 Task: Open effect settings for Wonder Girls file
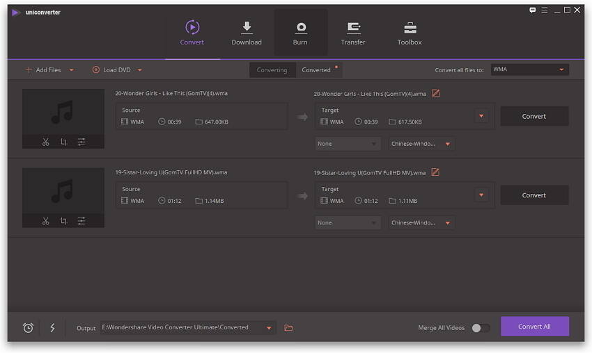point(81,142)
